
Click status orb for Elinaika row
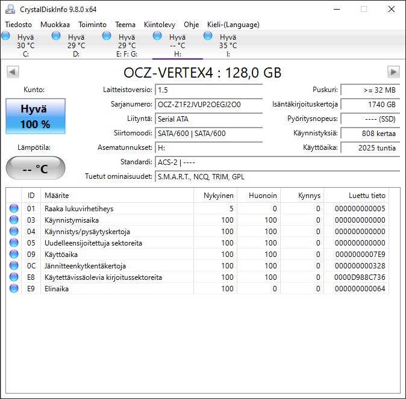point(14,288)
